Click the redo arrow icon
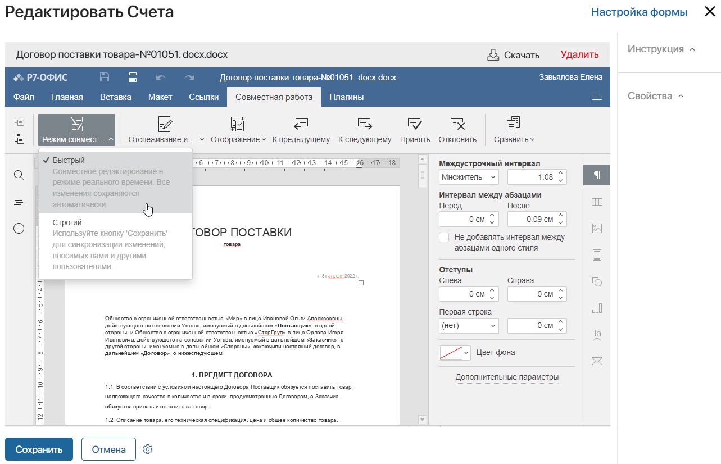The width and height of the screenshot is (721, 464). (x=189, y=78)
